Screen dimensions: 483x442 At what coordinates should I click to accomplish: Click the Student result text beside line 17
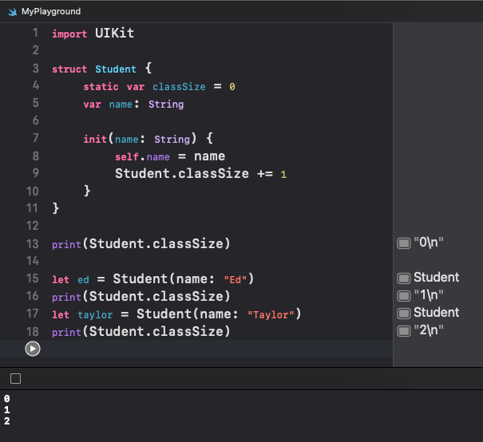[436, 313]
